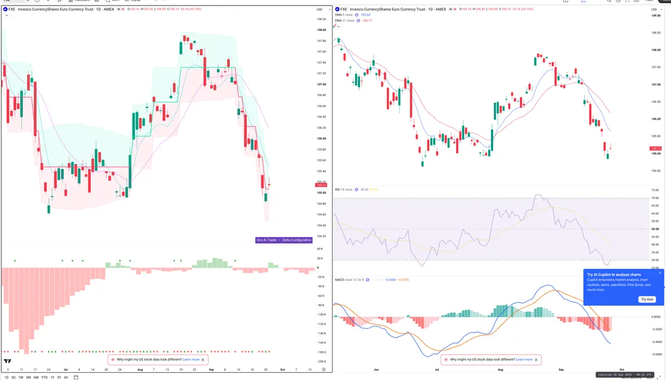Image resolution: width=671 pixels, height=381 pixels.
Task: Click left chart market status flag icon
Action: point(118,9)
